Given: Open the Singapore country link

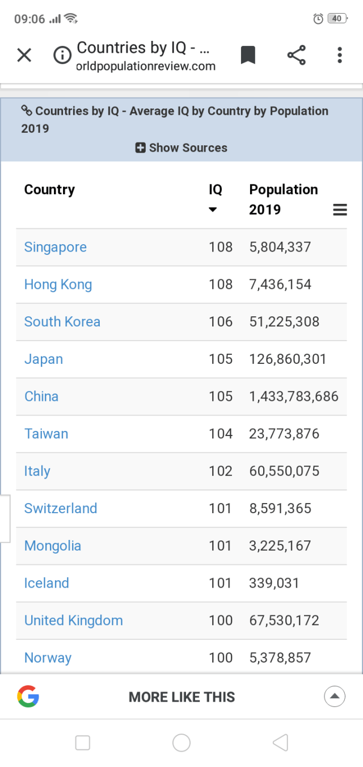Looking at the screenshot, I should click(56, 247).
